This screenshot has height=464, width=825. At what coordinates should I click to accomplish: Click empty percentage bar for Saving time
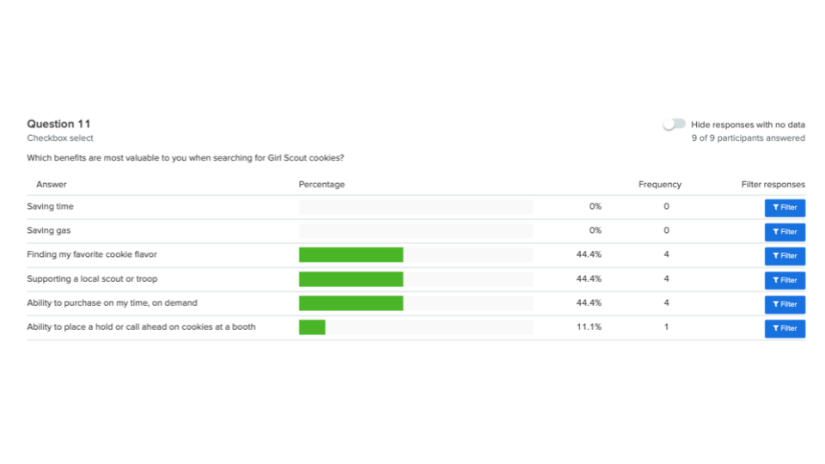415,207
